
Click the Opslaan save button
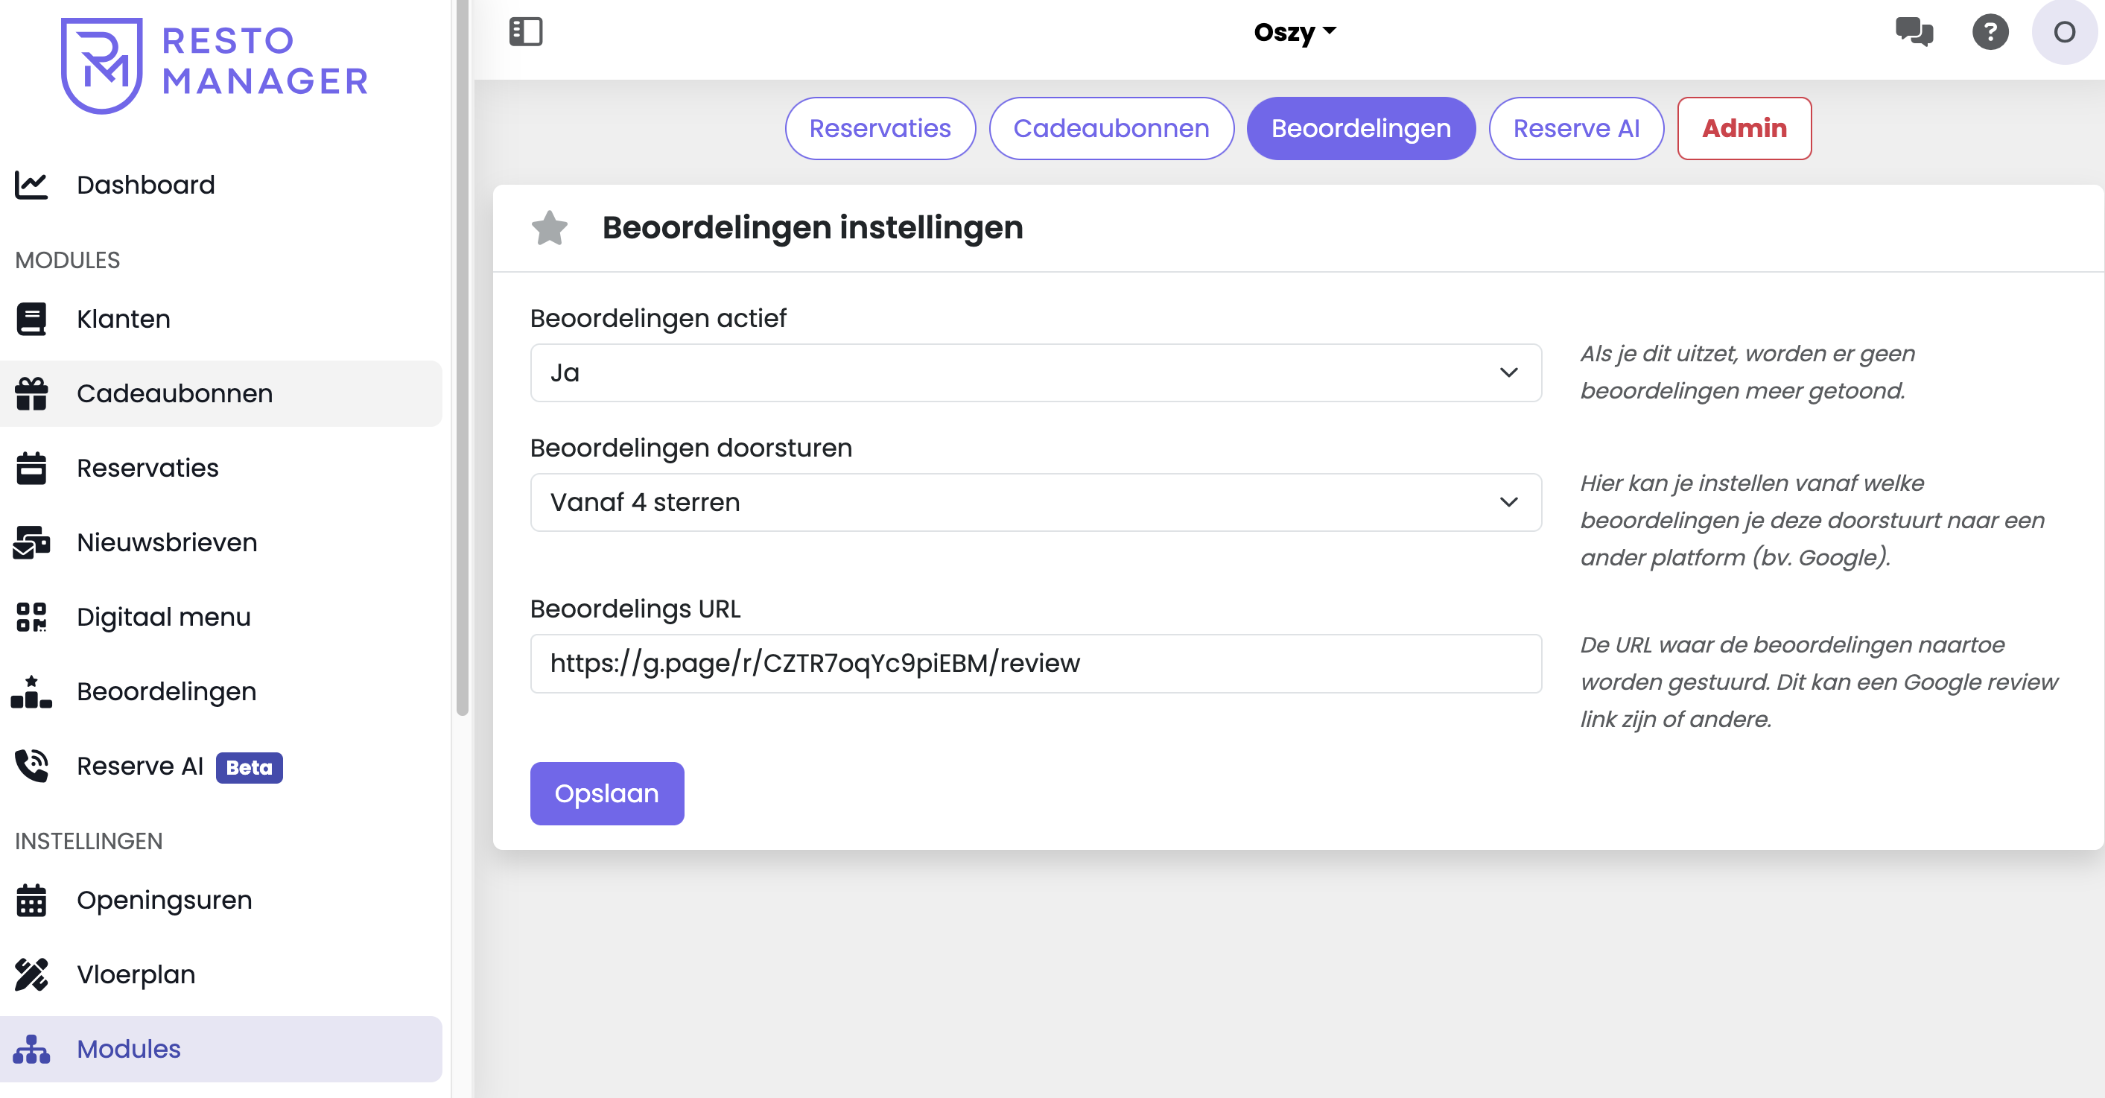tap(606, 793)
